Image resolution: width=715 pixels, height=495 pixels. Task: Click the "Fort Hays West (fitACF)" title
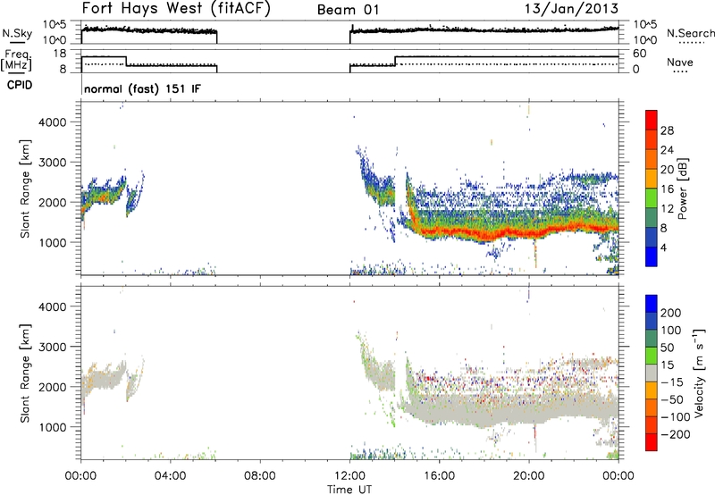[x=176, y=9]
